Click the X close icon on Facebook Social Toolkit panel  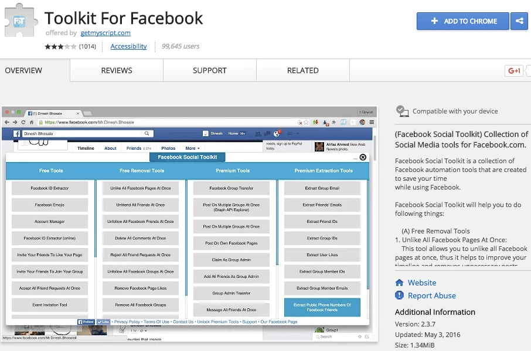pos(363,157)
